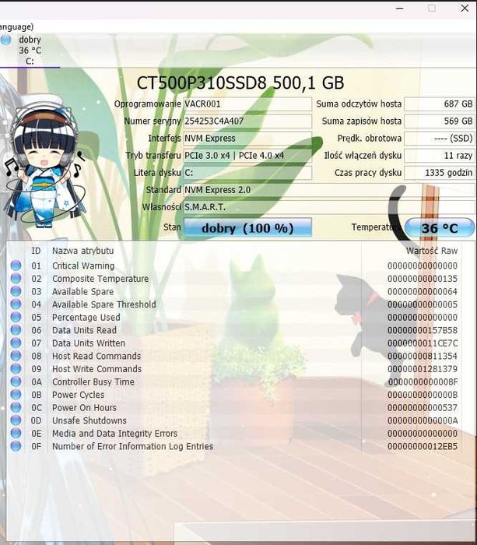
Task: Select the Host Write Commands attribute name
Action: click(96, 368)
